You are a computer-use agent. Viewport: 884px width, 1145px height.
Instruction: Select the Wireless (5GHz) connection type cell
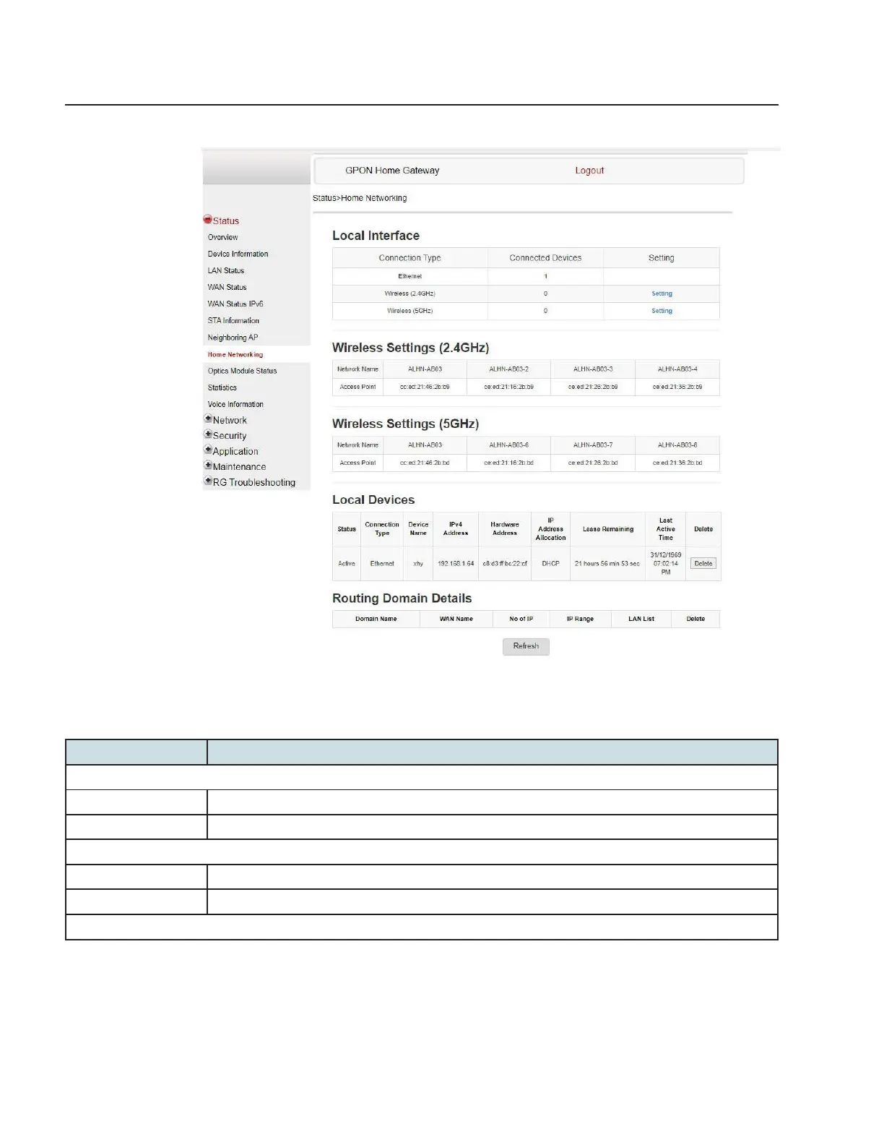tap(409, 311)
